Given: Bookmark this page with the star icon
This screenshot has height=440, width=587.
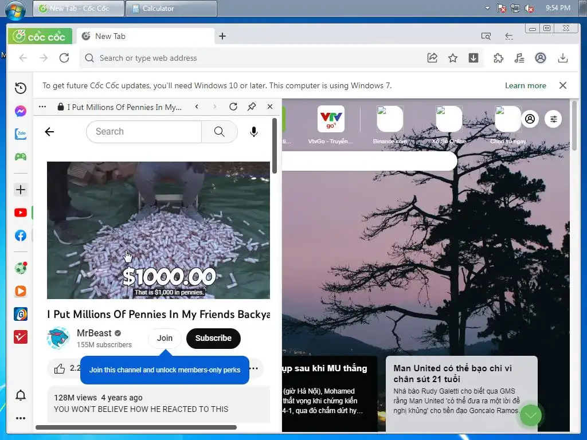Looking at the screenshot, I should pyautogui.click(x=453, y=58).
